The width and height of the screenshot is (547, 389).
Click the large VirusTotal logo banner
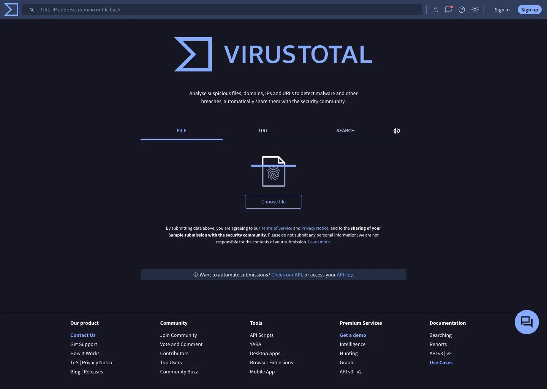pyautogui.click(x=273, y=54)
